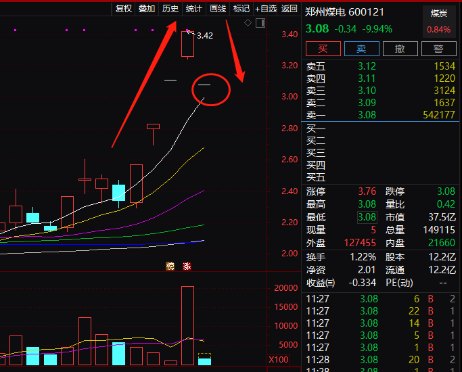This screenshot has height=372, width=462.
Task: Open the 画线 drawing tools
Action: (x=218, y=9)
